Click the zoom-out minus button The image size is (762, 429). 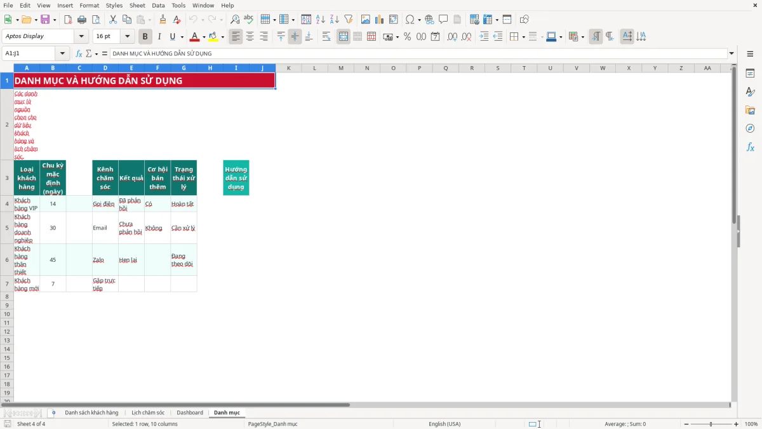point(686,424)
